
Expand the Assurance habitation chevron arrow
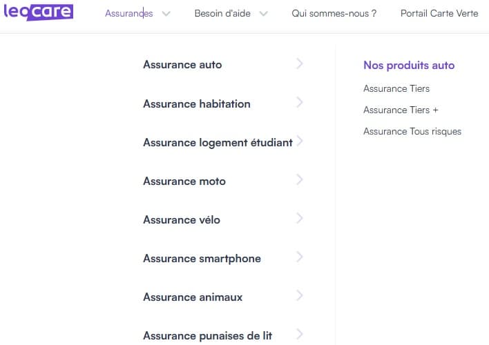(x=300, y=103)
